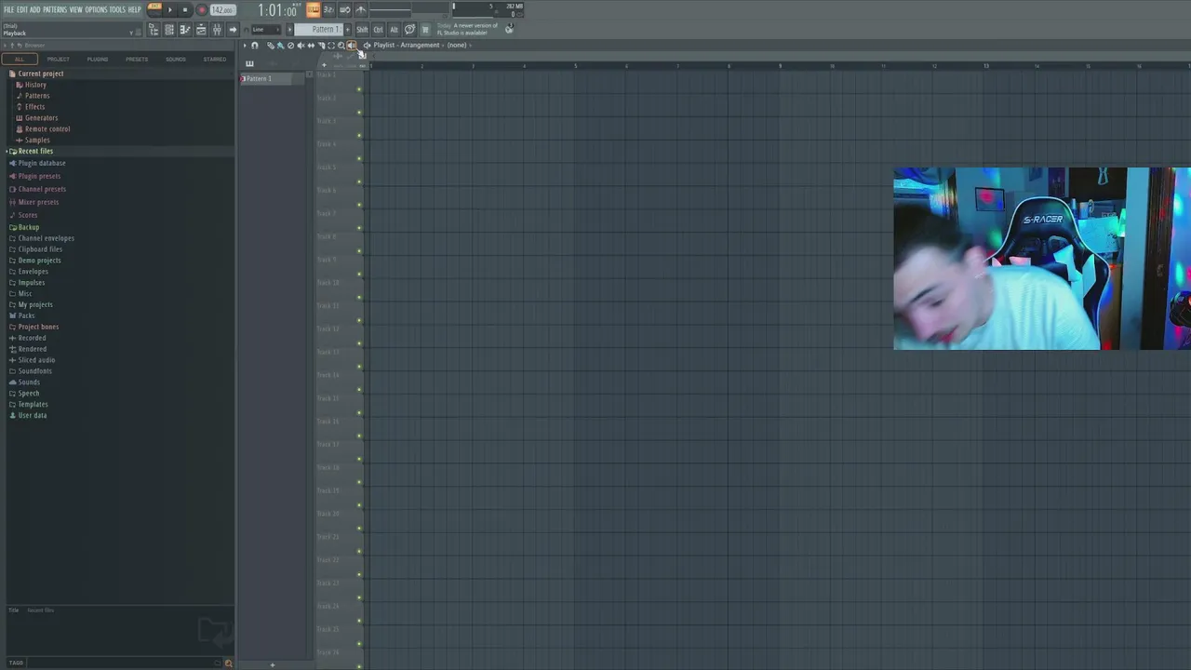1191x670 pixels.
Task: Select the Slice tool in Playlist
Action: click(x=321, y=45)
